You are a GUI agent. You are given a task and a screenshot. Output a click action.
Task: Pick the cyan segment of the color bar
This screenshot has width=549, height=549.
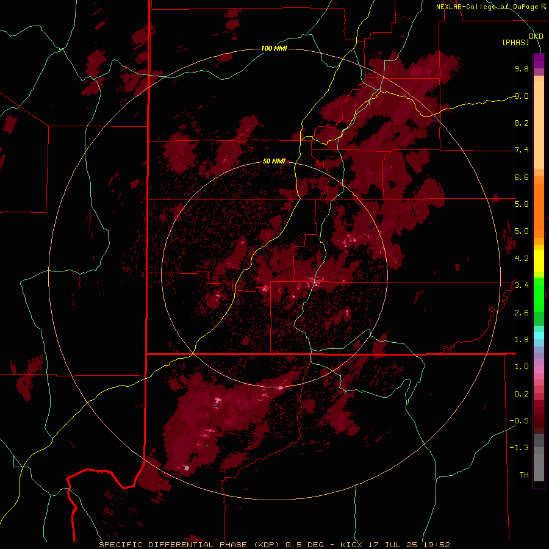click(539, 335)
